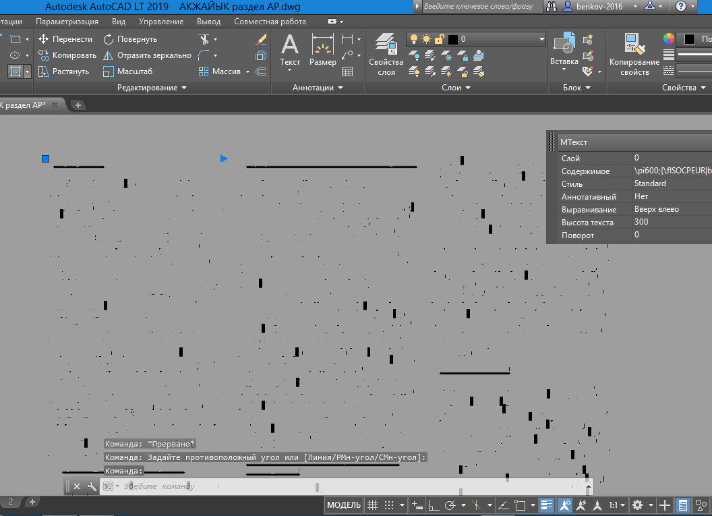The height and width of the screenshot is (516, 712).
Task: Open the Dimension (Размер) tool
Action: pos(322,50)
